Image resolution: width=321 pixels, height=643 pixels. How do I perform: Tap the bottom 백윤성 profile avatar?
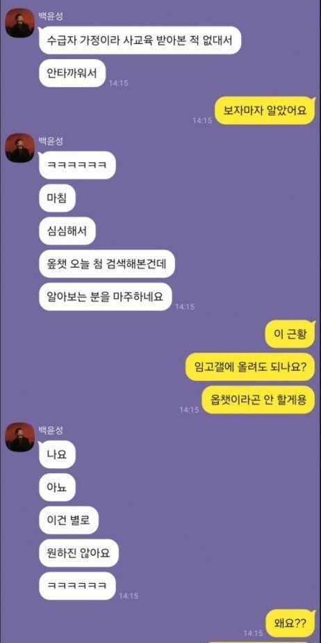pyautogui.click(x=19, y=437)
